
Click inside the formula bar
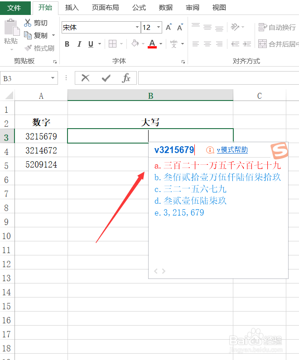coord(218,78)
